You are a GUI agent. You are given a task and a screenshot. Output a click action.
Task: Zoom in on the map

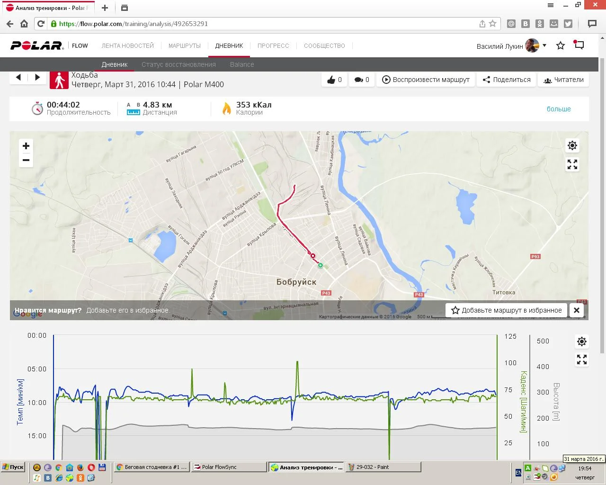(x=26, y=146)
